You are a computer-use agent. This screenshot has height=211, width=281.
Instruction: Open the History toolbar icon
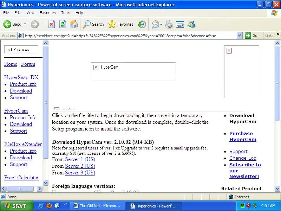(142, 24)
